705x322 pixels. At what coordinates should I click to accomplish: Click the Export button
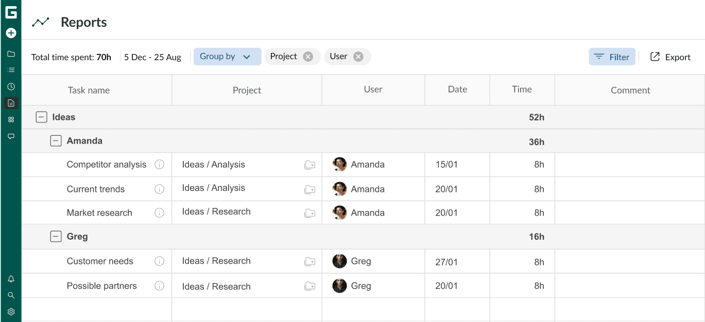670,57
